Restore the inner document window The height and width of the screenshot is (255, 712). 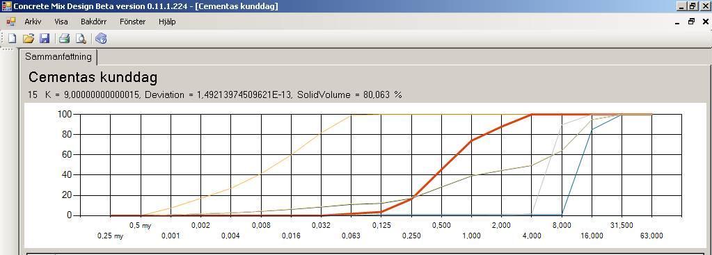(691, 22)
